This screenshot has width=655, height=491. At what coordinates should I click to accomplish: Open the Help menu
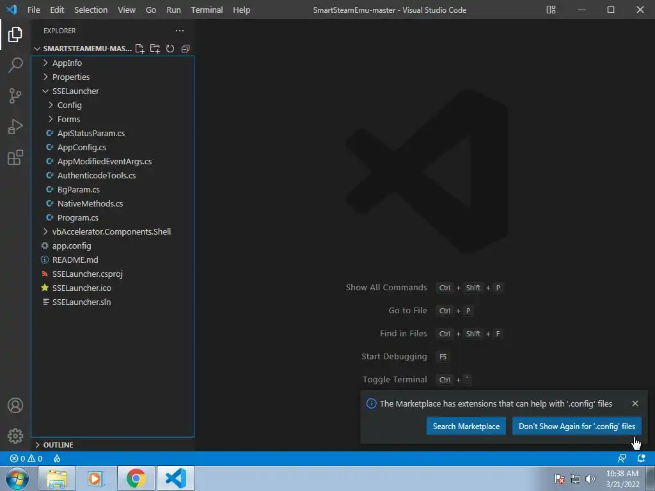pos(241,10)
